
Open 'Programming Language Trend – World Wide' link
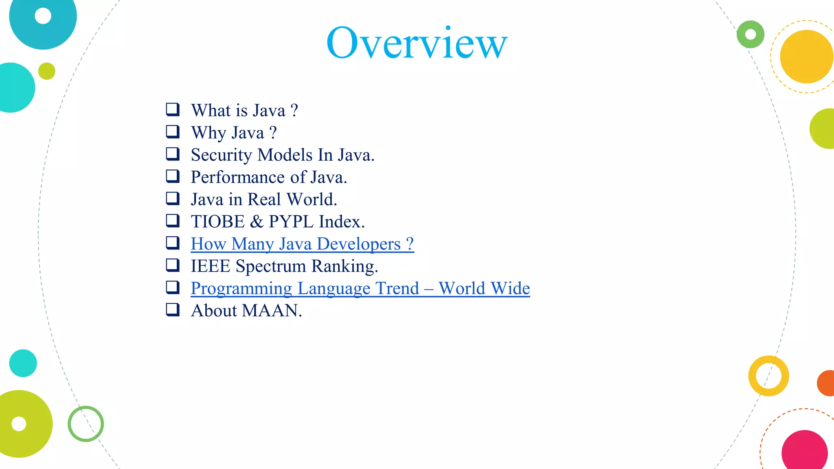[360, 288]
